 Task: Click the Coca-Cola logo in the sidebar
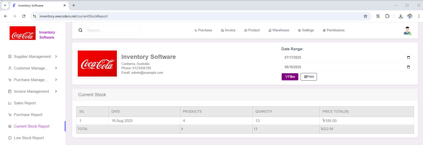[22, 33]
